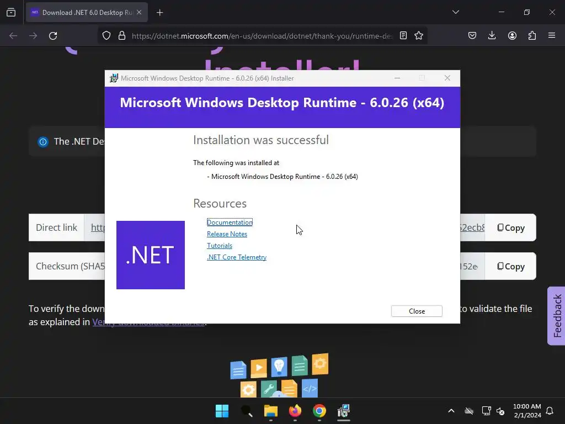Reload the page in Firefox
This screenshot has width=565, height=424.
pos(53,36)
